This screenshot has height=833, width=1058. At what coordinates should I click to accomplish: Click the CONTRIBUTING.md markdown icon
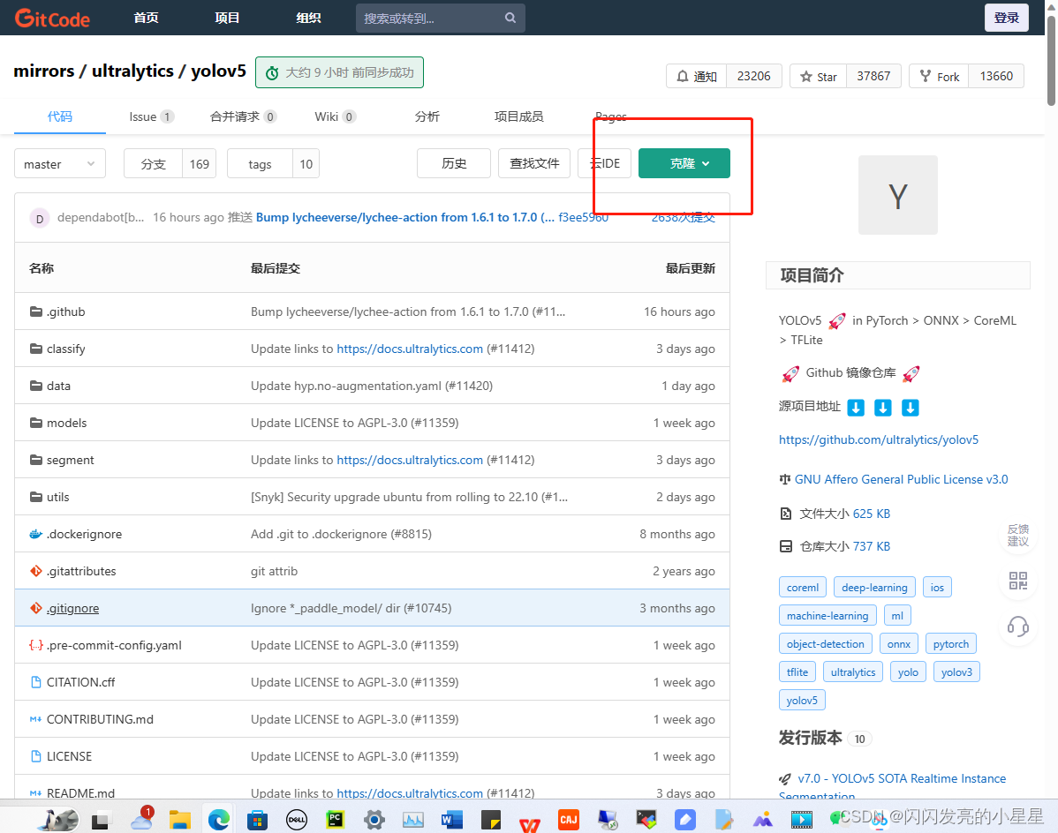click(x=35, y=719)
